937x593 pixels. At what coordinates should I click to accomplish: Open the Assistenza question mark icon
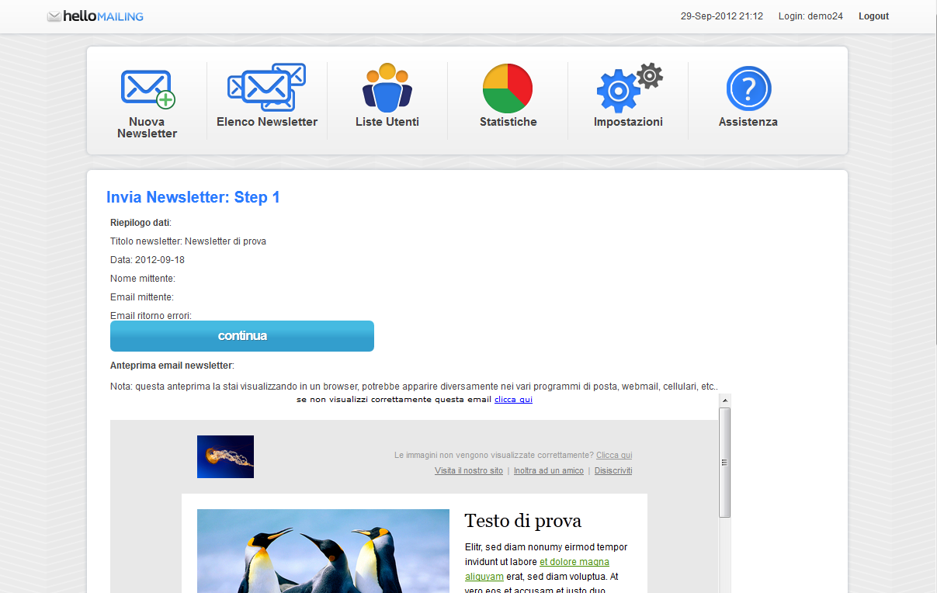tap(748, 88)
